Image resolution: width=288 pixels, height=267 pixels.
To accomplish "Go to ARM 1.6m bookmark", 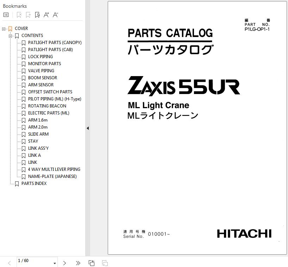I will 38,120.
